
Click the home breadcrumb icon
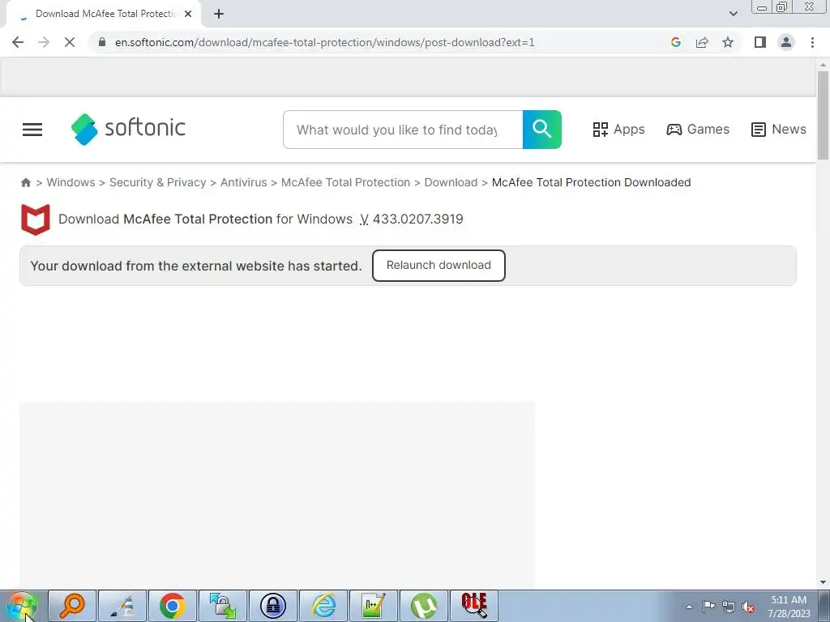pyautogui.click(x=25, y=182)
